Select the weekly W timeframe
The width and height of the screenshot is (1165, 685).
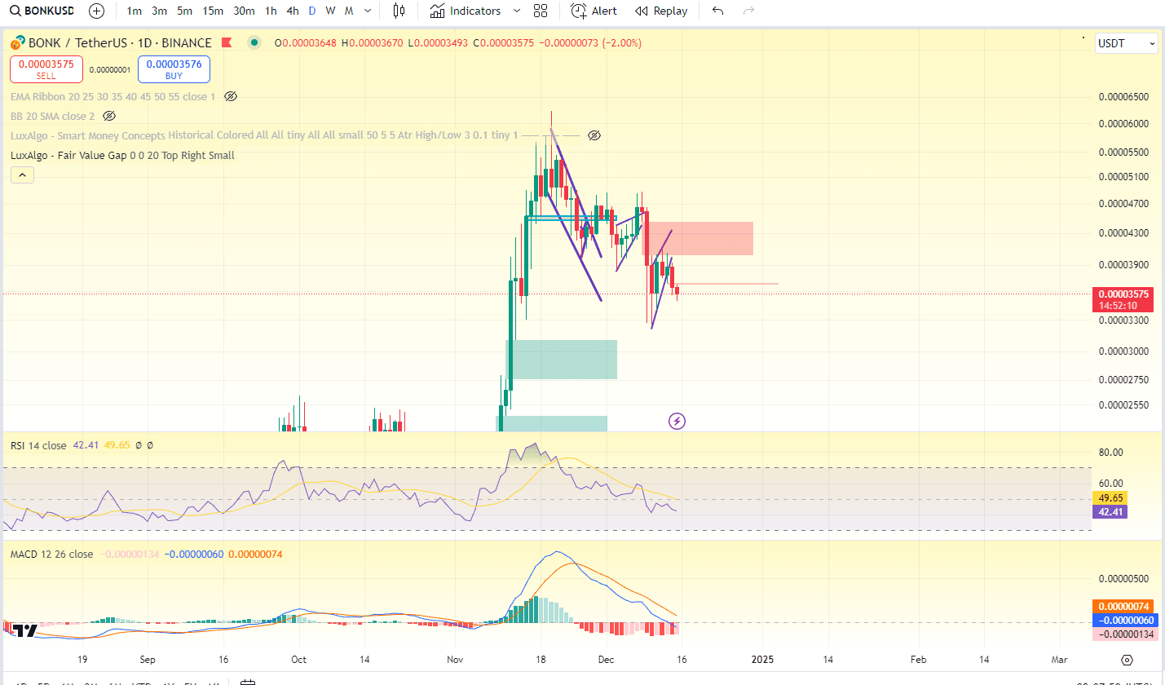tap(330, 11)
